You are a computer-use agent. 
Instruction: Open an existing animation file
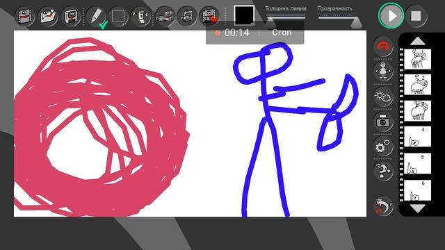pyautogui.click(x=48, y=17)
